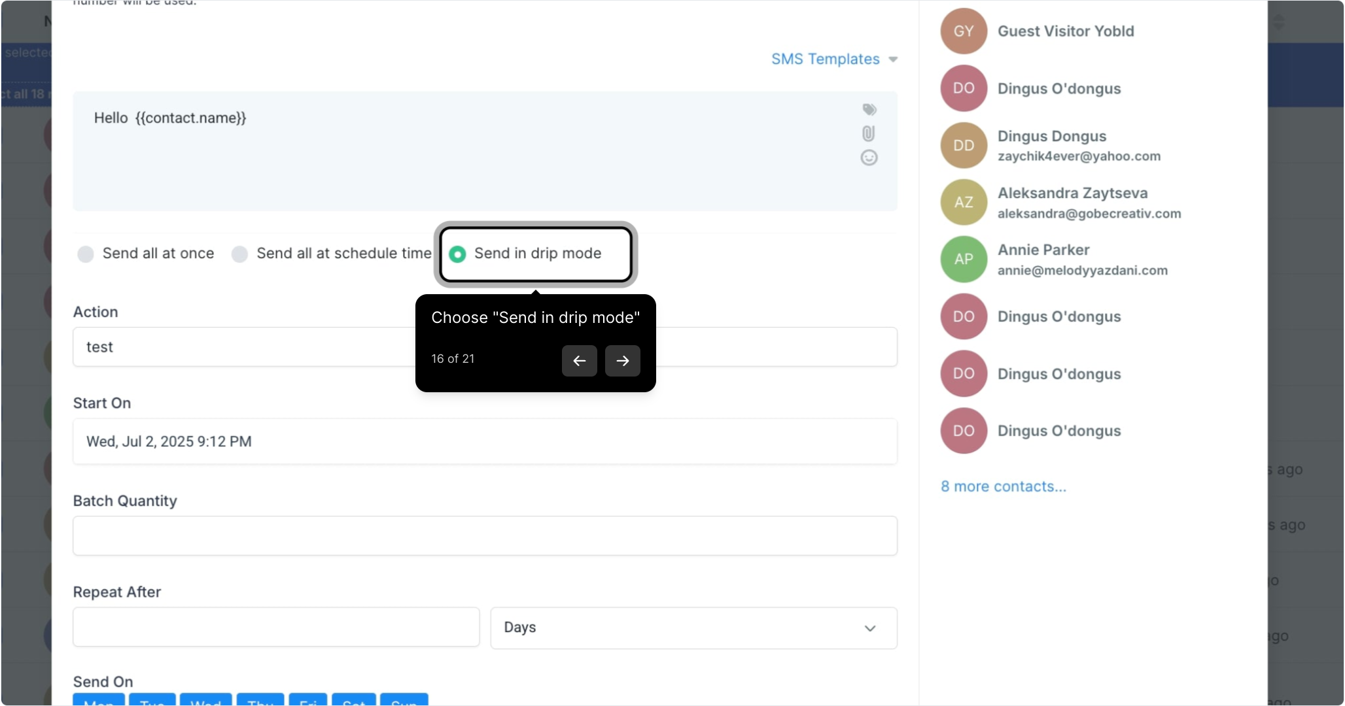Click the paperclip attachment icon
The width and height of the screenshot is (1345, 706).
(x=868, y=133)
